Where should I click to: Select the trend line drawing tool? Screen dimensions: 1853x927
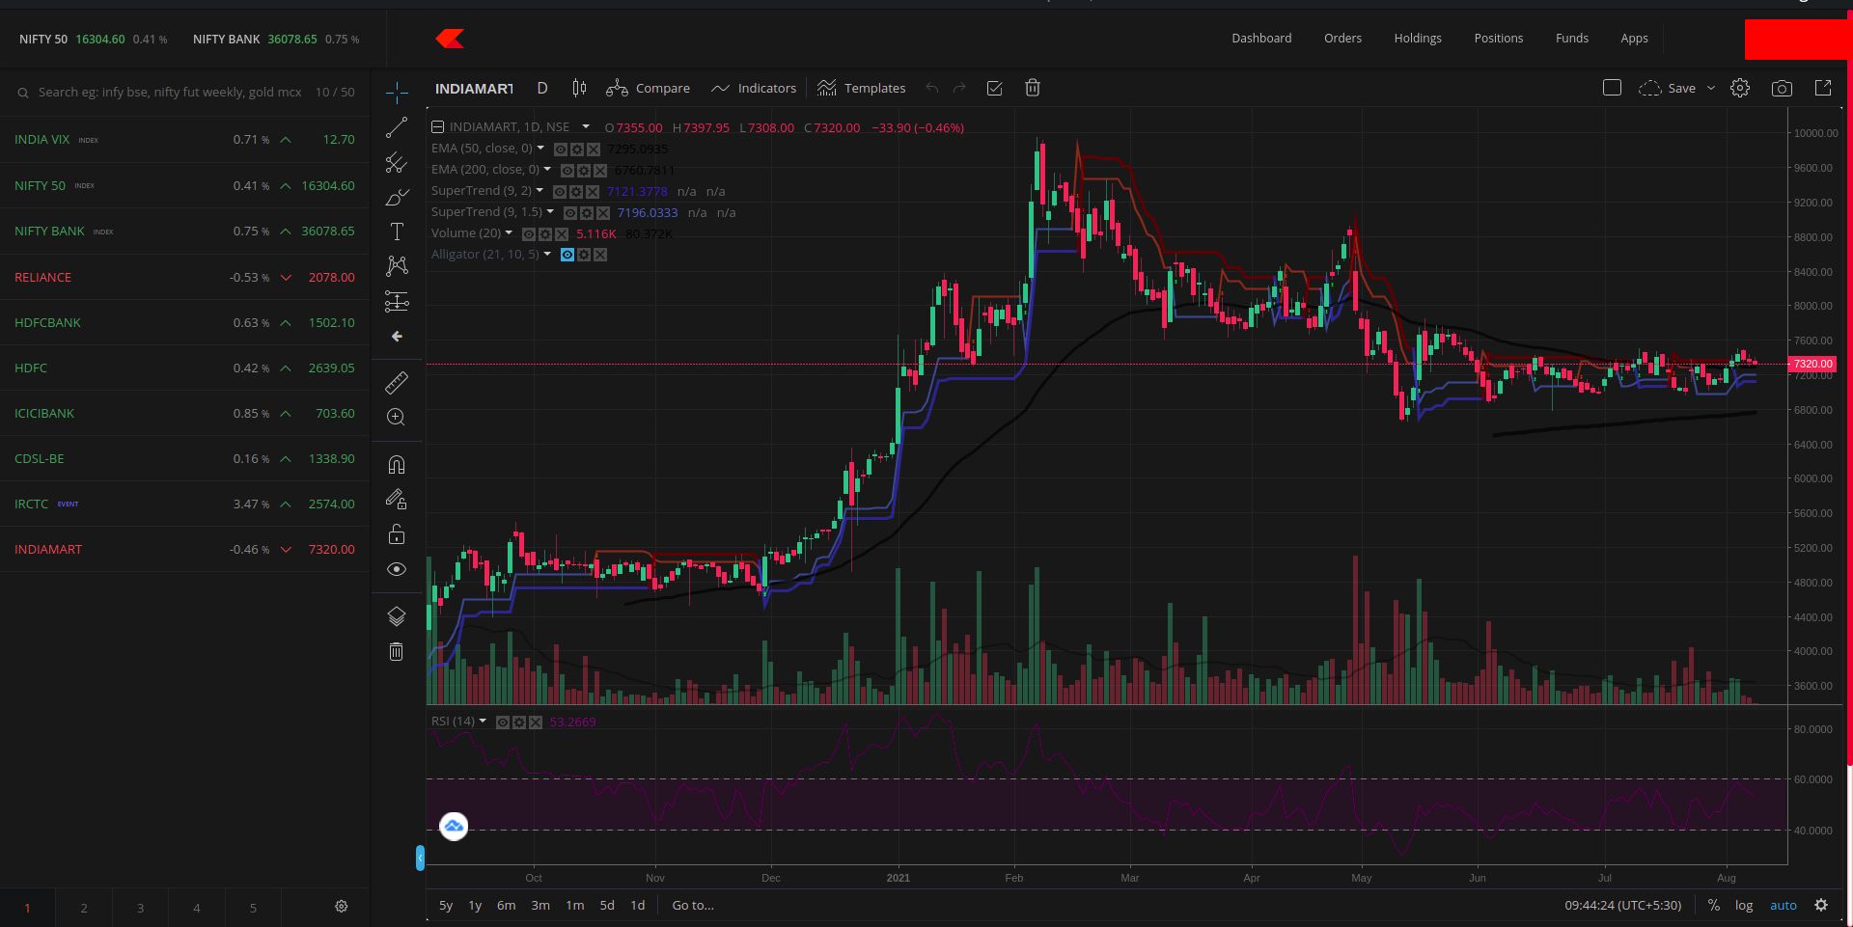click(397, 127)
